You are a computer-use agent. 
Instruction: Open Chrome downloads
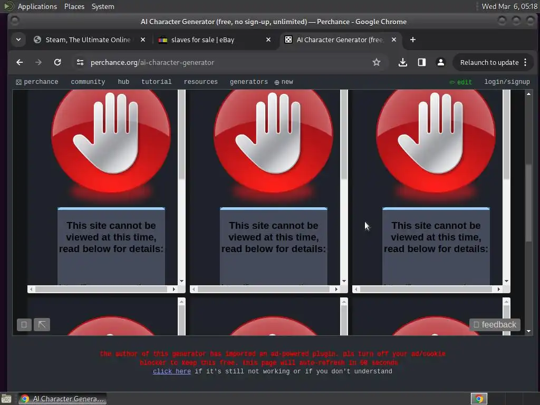(x=402, y=62)
